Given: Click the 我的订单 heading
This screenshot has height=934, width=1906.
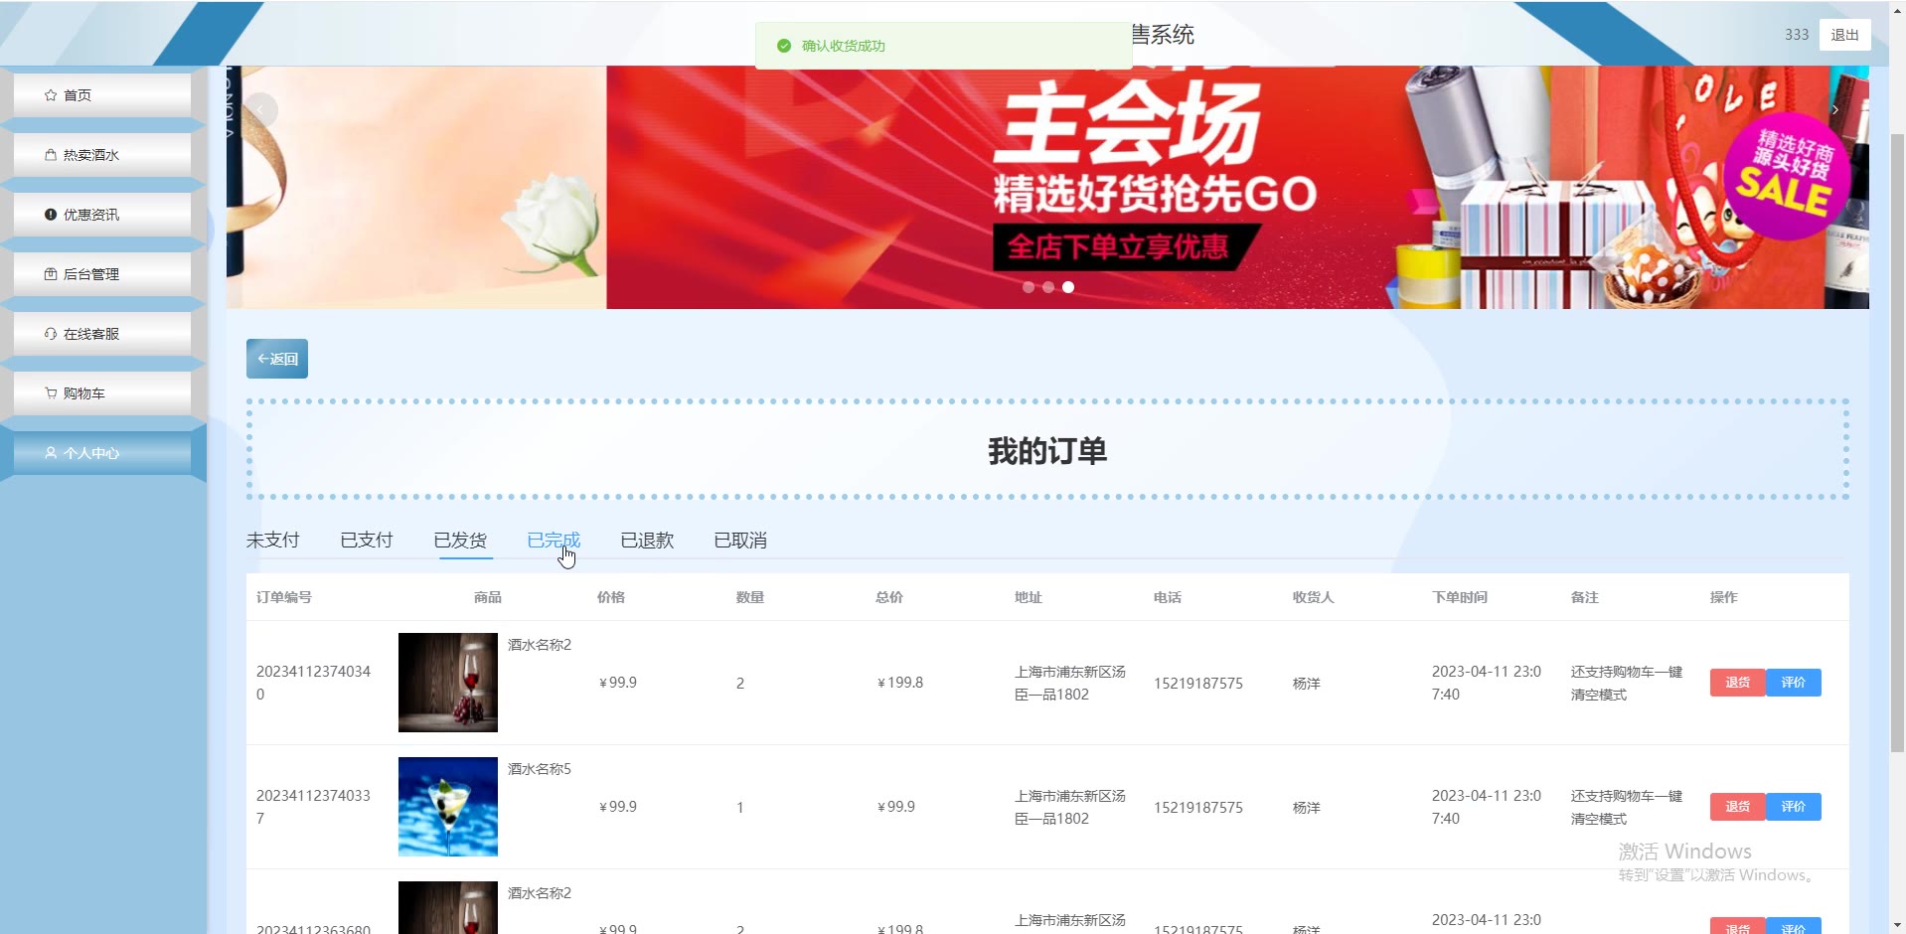Looking at the screenshot, I should pos(1047,451).
